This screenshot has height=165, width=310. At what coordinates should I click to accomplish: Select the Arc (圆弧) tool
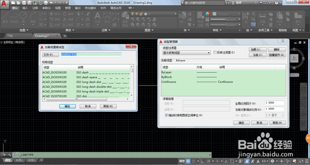coord(33,17)
